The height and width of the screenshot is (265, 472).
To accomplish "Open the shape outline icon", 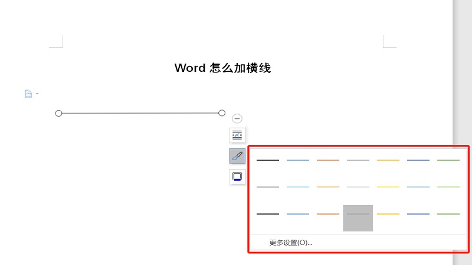I will [237, 177].
